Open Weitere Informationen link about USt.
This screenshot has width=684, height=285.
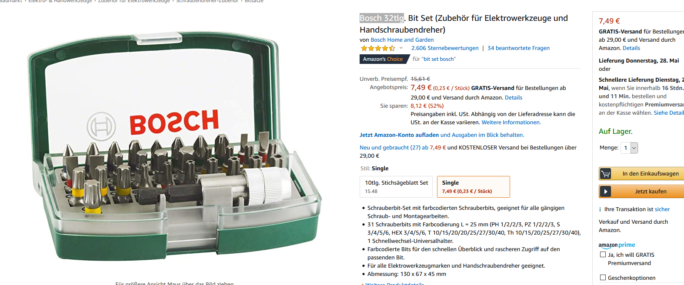point(511,123)
